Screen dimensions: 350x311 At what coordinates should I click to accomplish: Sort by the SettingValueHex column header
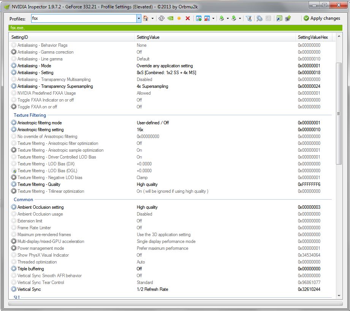314,37
